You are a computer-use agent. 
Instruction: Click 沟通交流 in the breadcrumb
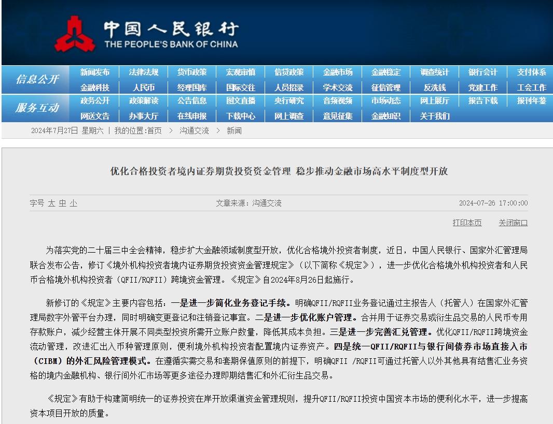pos(194,130)
